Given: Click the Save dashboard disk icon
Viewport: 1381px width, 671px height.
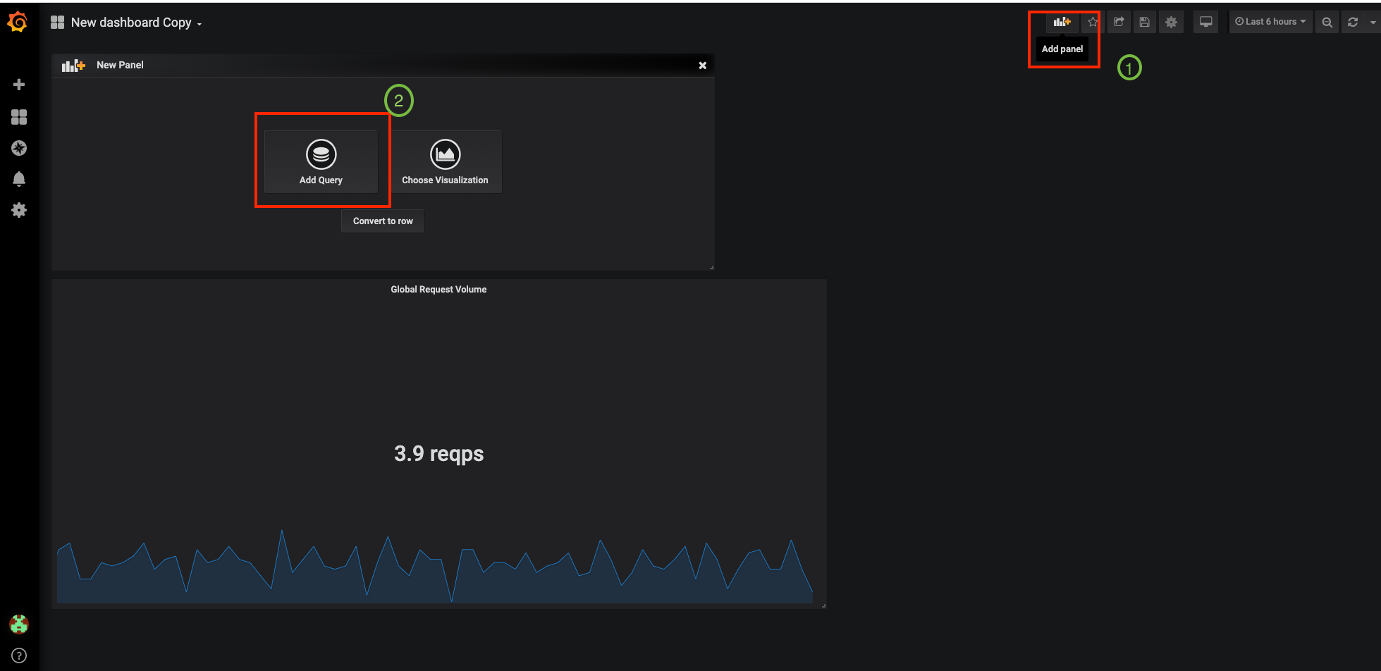Looking at the screenshot, I should coord(1145,22).
